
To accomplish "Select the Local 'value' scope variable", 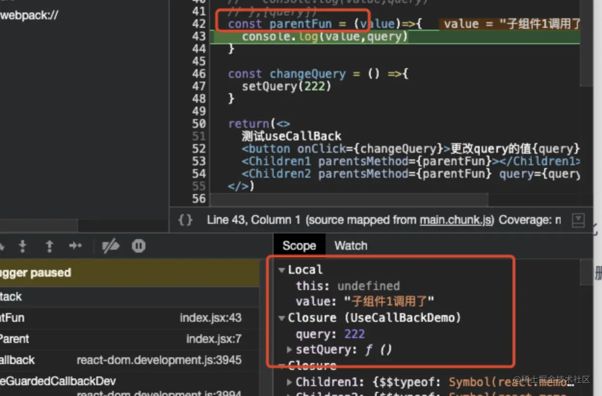I will click(x=365, y=302).
